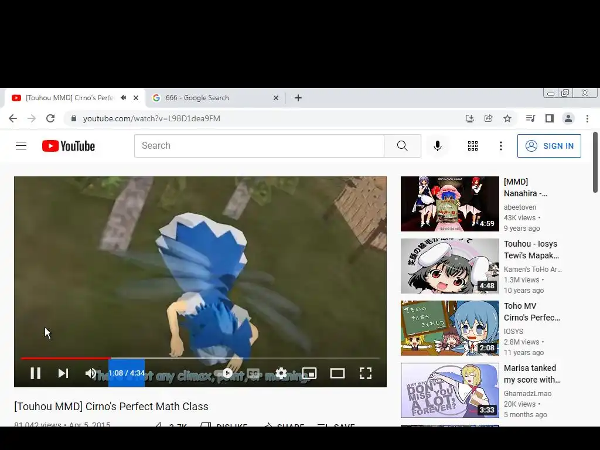Open the player settings gear
The width and height of the screenshot is (600, 450).
pyautogui.click(x=281, y=373)
